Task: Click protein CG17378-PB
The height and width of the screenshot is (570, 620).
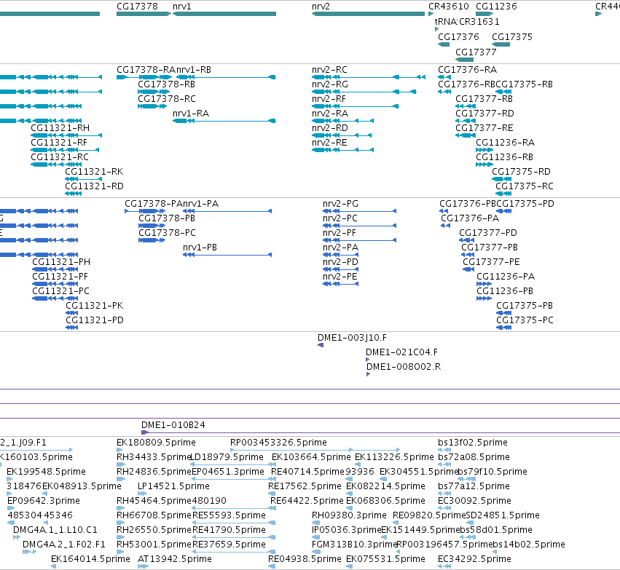Action: 152,226
